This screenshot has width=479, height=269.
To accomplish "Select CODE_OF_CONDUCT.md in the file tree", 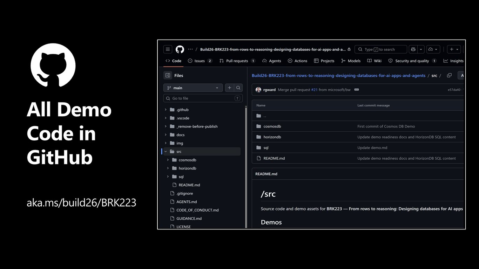I will coord(197,210).
